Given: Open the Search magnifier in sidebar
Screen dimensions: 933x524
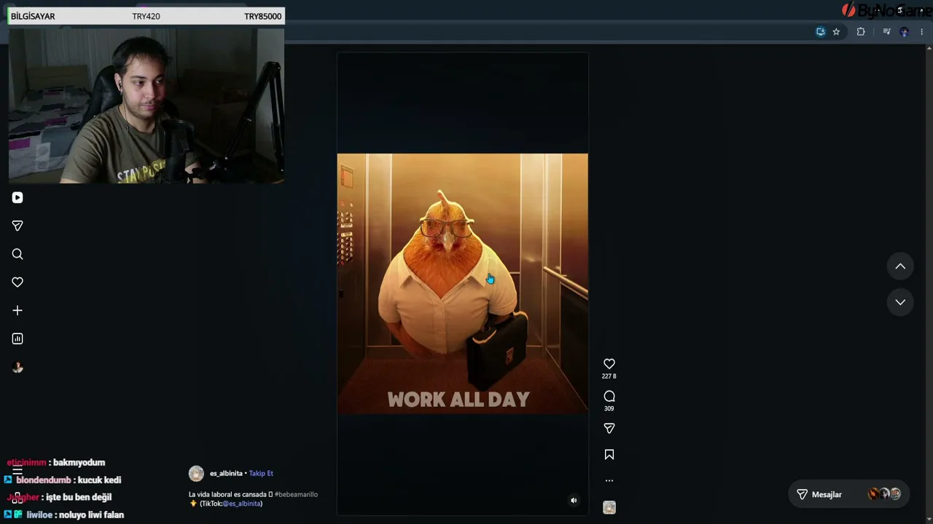Looking at the screenshot, I should (x=17, y=254).
